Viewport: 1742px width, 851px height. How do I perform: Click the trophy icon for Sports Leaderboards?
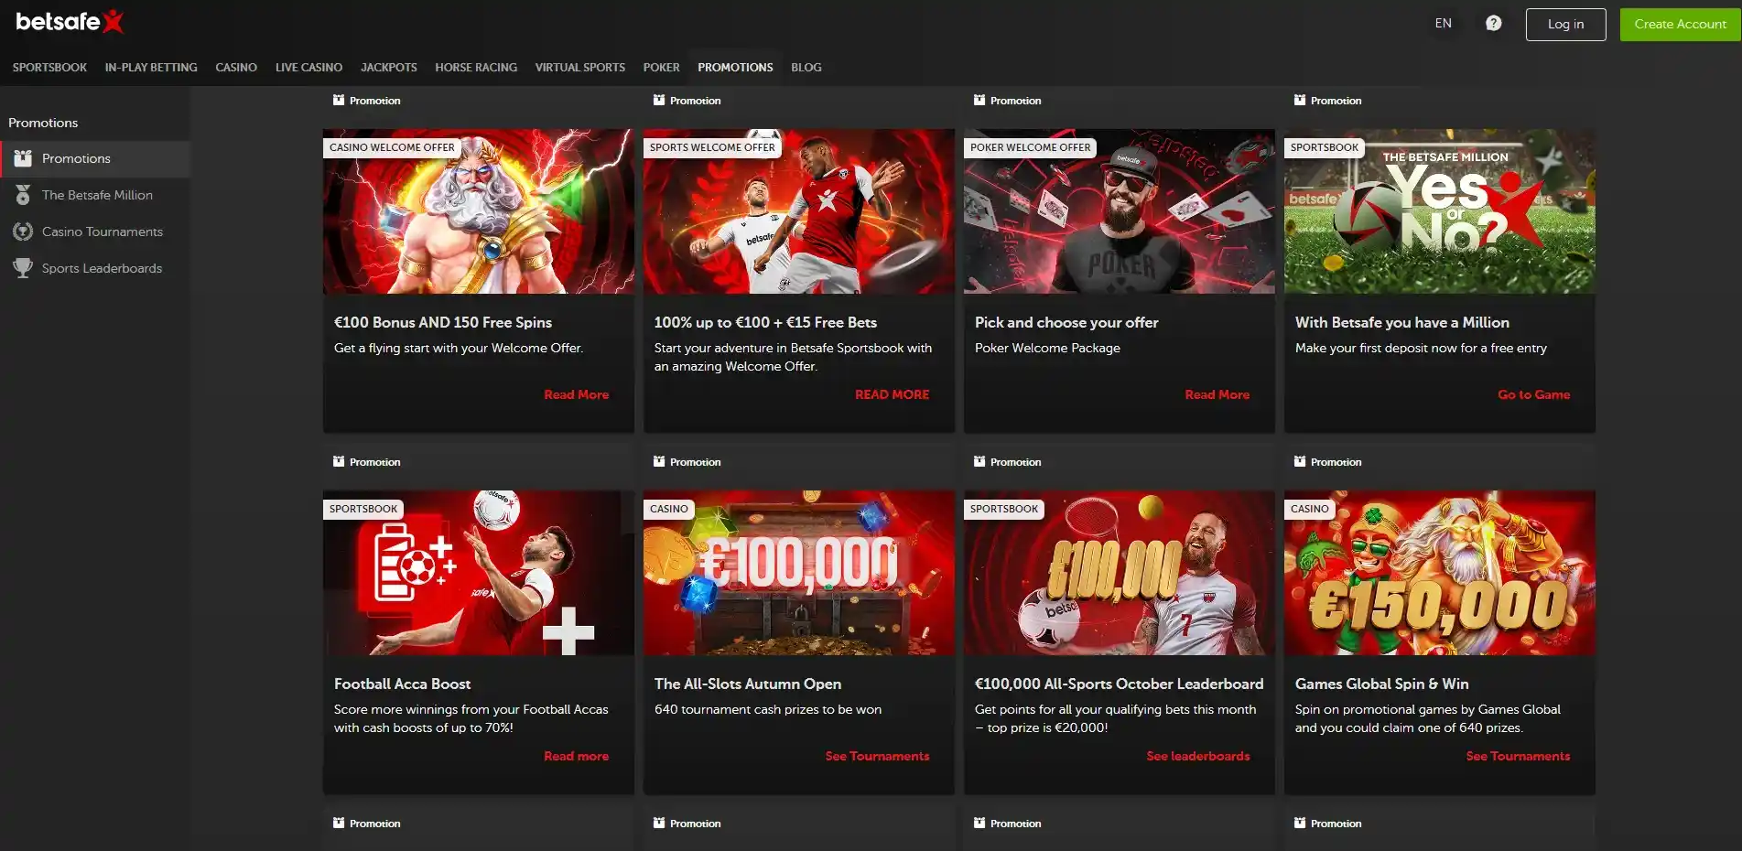click(23, 268)
